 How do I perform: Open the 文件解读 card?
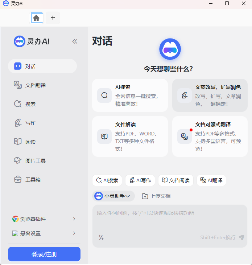[x=130, y=136]
